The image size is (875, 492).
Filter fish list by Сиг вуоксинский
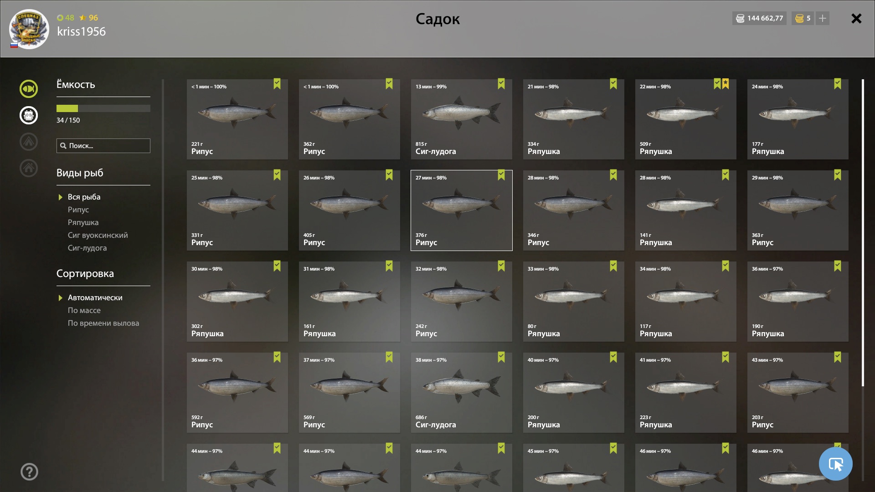point(98,235)
